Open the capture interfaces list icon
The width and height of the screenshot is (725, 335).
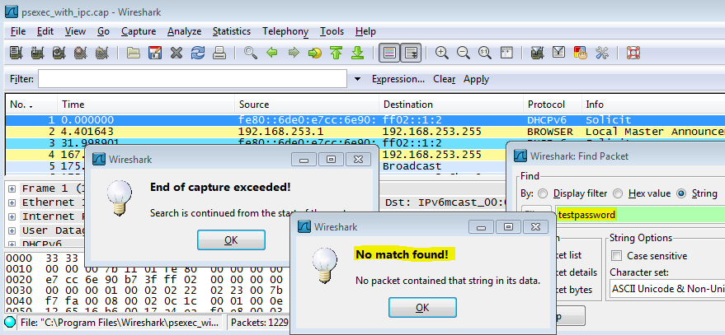click(16, 53)
